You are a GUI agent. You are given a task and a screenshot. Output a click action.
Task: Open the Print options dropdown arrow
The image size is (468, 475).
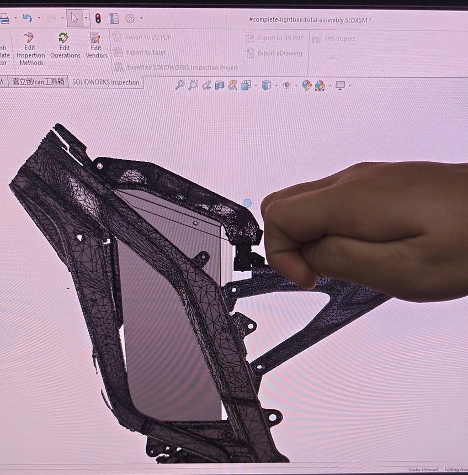click(x=15, y=18)
